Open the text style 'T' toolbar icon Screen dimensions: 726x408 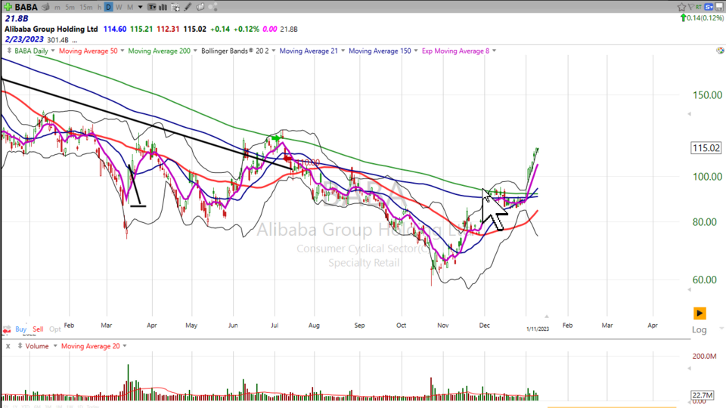(152, 7)
